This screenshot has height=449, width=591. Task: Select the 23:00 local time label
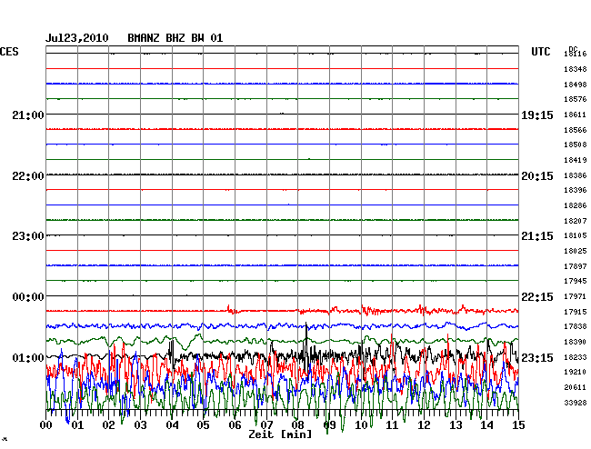click(x=28, y=236)
